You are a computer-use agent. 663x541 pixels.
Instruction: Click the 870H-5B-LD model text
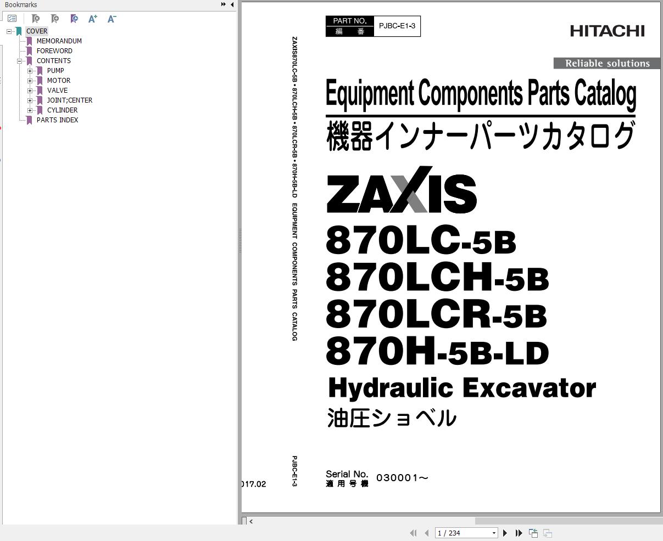pyautogui.click(x=437, y=352)
